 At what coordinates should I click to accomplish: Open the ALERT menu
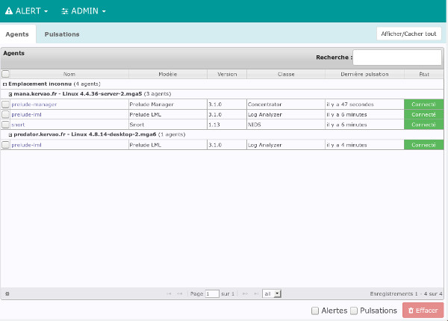26,11
